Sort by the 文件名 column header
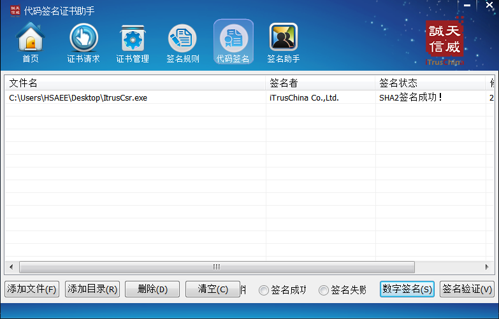Image resolution: width=499 pixels, height=319 pixels. tap(135, 83)
